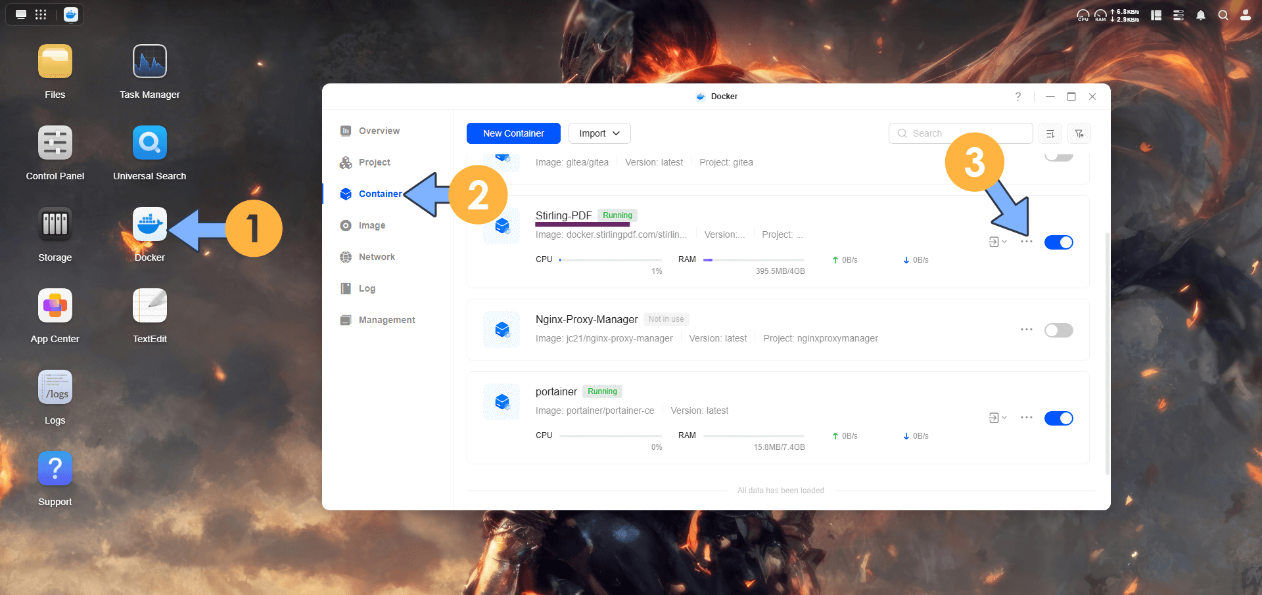The image size is (1262, 595).
Task: Open the TextEdit desktop app
Action: click(x=150, y=306)
